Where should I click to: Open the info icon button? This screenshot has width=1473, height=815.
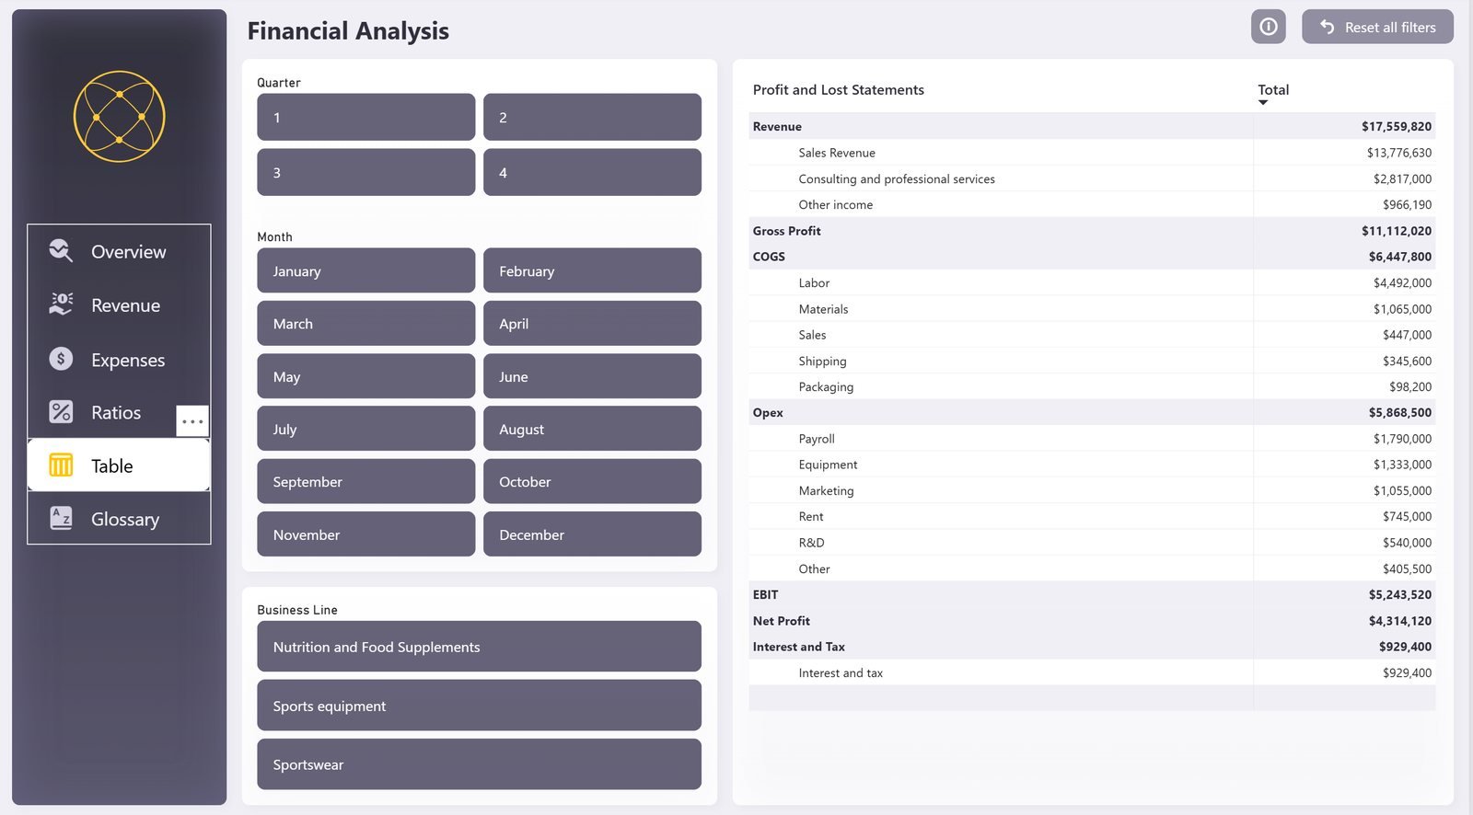coord(1268,27)
